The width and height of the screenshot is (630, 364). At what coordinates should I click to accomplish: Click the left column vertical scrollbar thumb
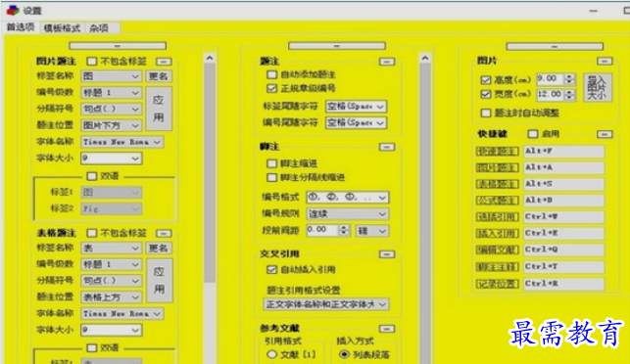tap(210, 173)
